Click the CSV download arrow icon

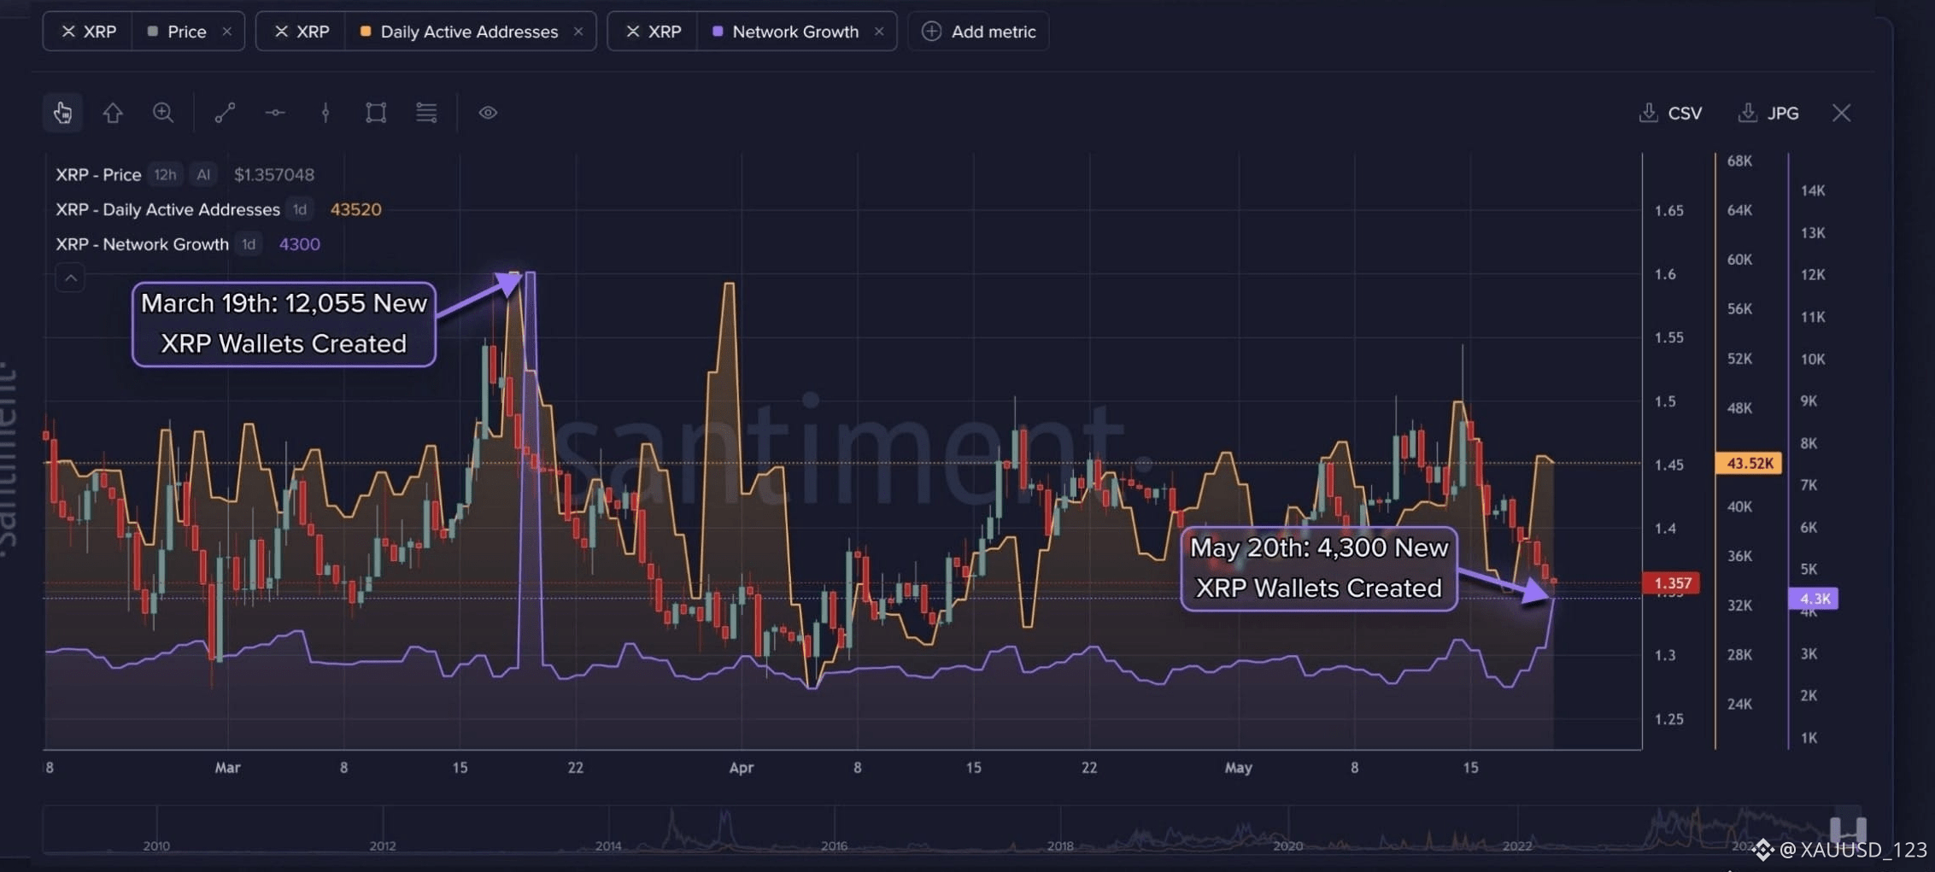pyautogui.click(x=1648, y=113)
